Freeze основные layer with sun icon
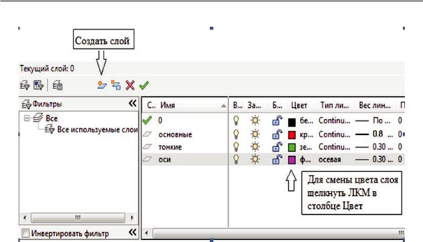The image size is (423, 242). coord(255,134)
